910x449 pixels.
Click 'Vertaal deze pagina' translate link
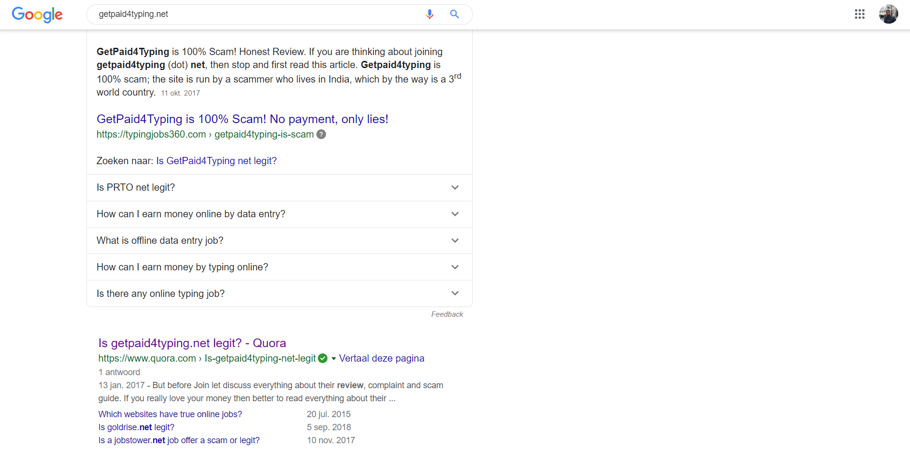tap(382, 358)
